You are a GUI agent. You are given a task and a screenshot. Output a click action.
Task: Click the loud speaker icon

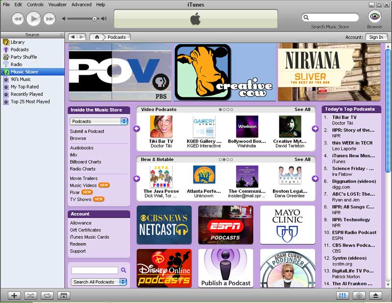[x=104, y=19]
